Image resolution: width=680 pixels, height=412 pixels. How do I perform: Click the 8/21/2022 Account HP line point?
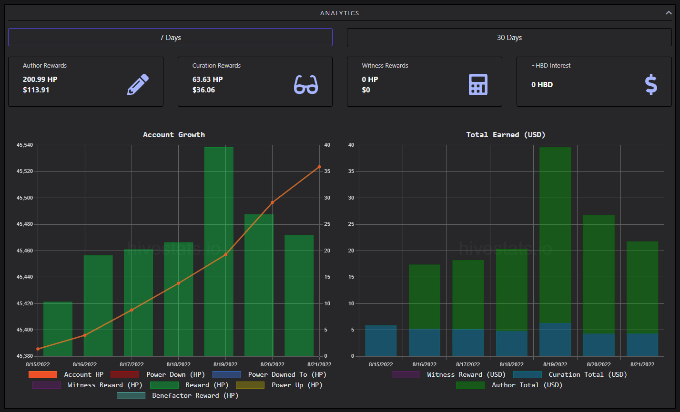tap(319, 167)
